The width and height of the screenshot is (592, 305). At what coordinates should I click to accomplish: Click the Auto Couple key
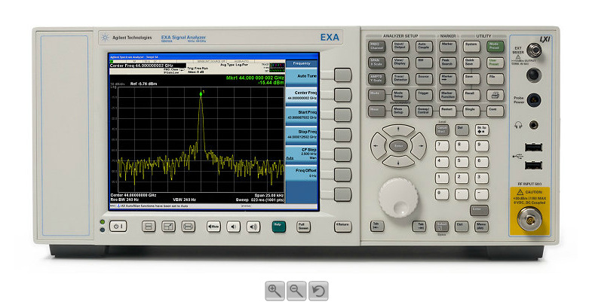pyautogui.click(x=424, y=47)
